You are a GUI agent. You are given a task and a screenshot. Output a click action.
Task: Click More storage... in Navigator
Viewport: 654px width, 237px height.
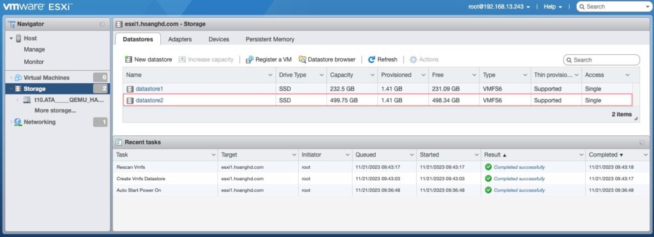[55, 111]
